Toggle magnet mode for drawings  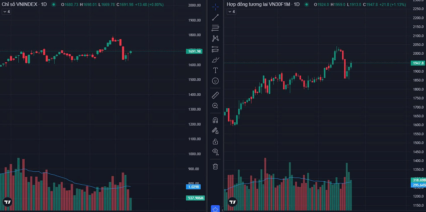click(215, 120)
